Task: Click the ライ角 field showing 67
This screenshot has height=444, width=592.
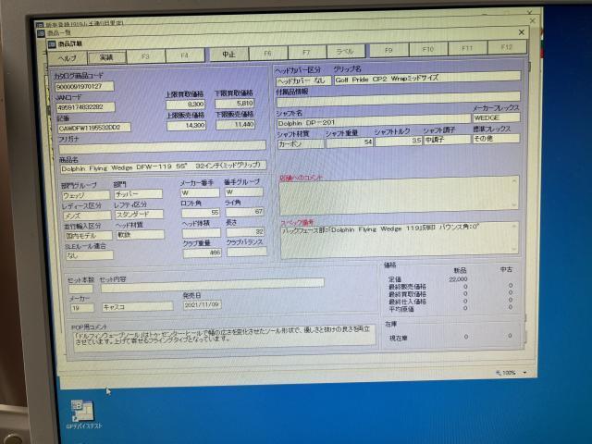Action: (245, 212)
